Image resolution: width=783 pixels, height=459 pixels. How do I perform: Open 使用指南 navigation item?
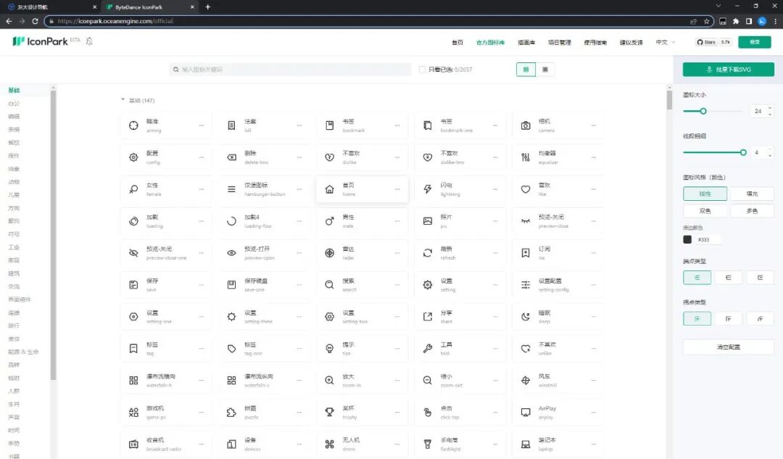click(595, 43)
